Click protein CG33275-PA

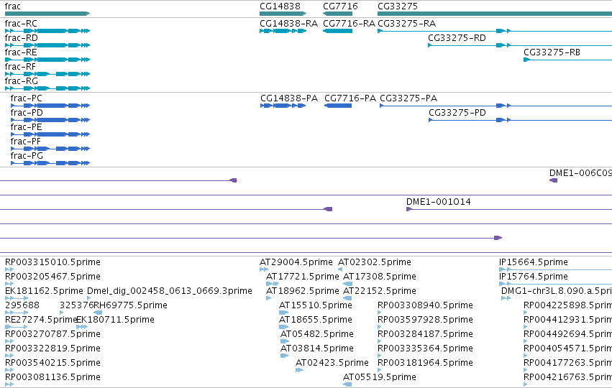point(495,106)
